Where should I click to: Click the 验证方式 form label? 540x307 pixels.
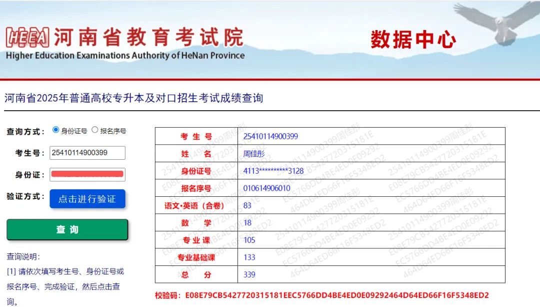pyautogui.click(x=26, y=196)
